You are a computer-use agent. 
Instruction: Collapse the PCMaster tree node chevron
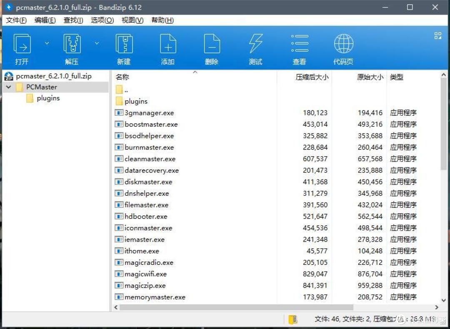(x=9, y=87)
